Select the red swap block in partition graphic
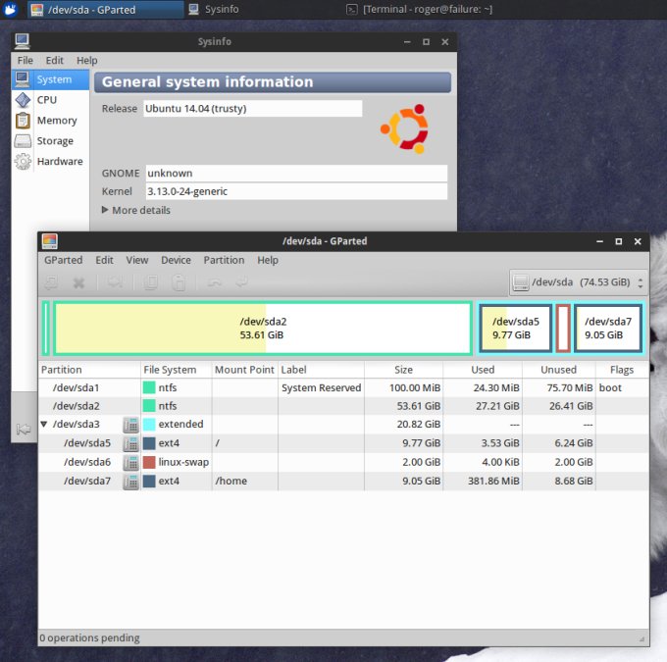 point(563,328)
